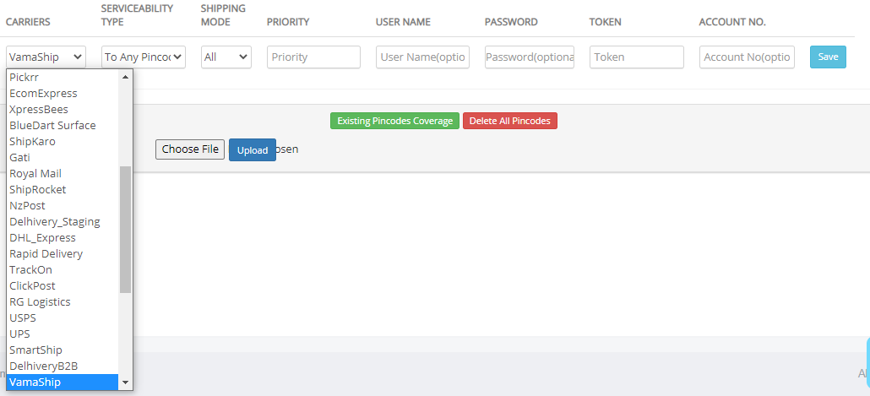Image resolution: width=870 pixels, height=396 pixels.
Task: Save the carrier configuration
Action: (x=828, y=57)
